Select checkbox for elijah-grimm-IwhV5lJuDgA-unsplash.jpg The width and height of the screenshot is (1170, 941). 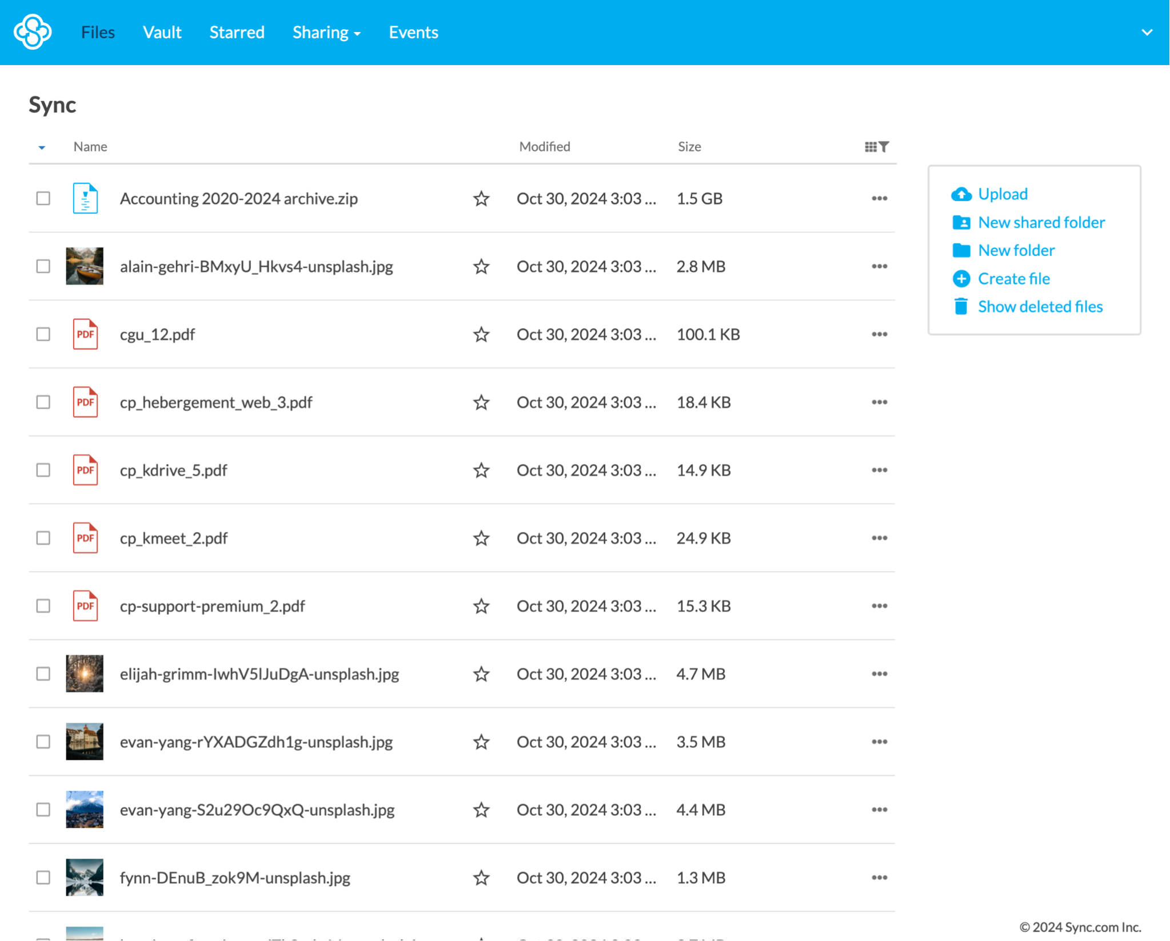(43, 674)
